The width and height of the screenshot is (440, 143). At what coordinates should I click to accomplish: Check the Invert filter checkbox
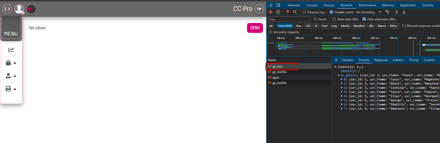(x=315, y=19)
